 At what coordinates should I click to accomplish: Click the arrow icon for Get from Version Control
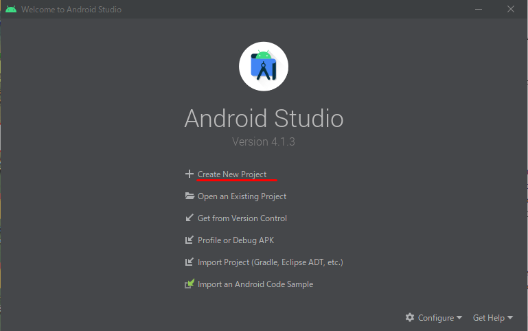click(x=190, y=218)
